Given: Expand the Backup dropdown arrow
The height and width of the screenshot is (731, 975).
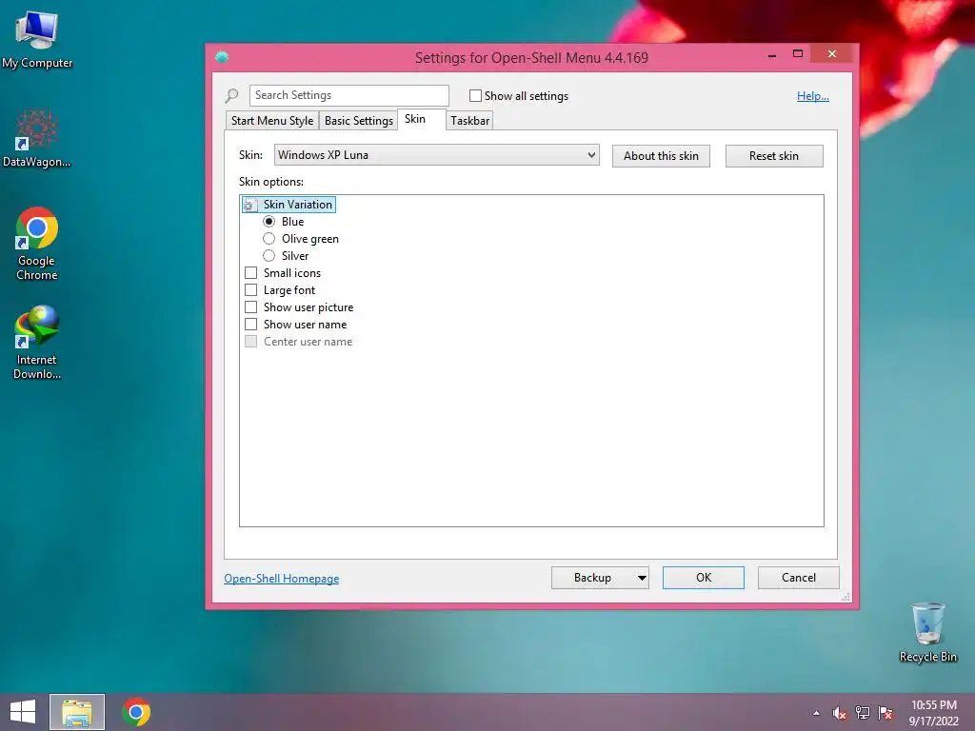Looking at the screenshot, I should pos(642,578).
